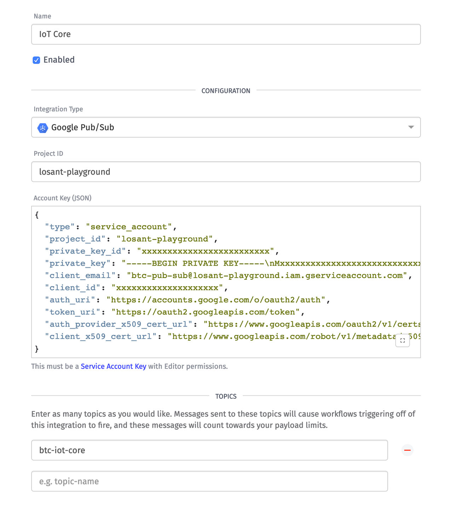Click the expand icon inside the Account Key box

[x=402, y=340]
